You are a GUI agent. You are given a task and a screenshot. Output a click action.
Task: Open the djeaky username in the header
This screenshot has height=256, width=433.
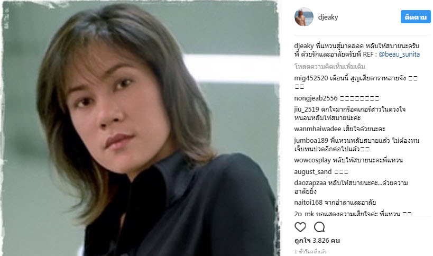(328, 17)
